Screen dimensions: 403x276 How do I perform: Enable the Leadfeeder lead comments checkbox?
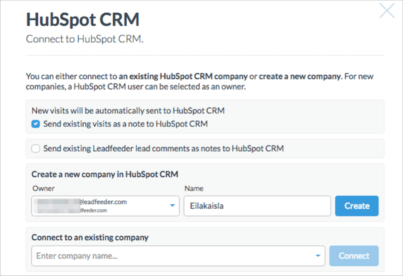(x=36, y=149)
